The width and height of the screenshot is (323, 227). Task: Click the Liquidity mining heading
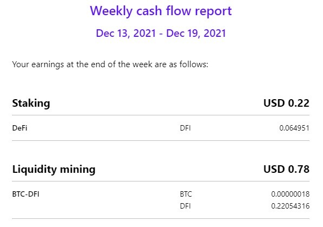[x=54, y=170]
